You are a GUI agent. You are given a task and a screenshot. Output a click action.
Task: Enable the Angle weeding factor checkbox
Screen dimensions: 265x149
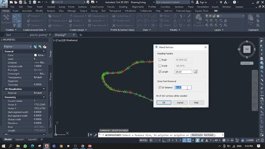point(160,60)
